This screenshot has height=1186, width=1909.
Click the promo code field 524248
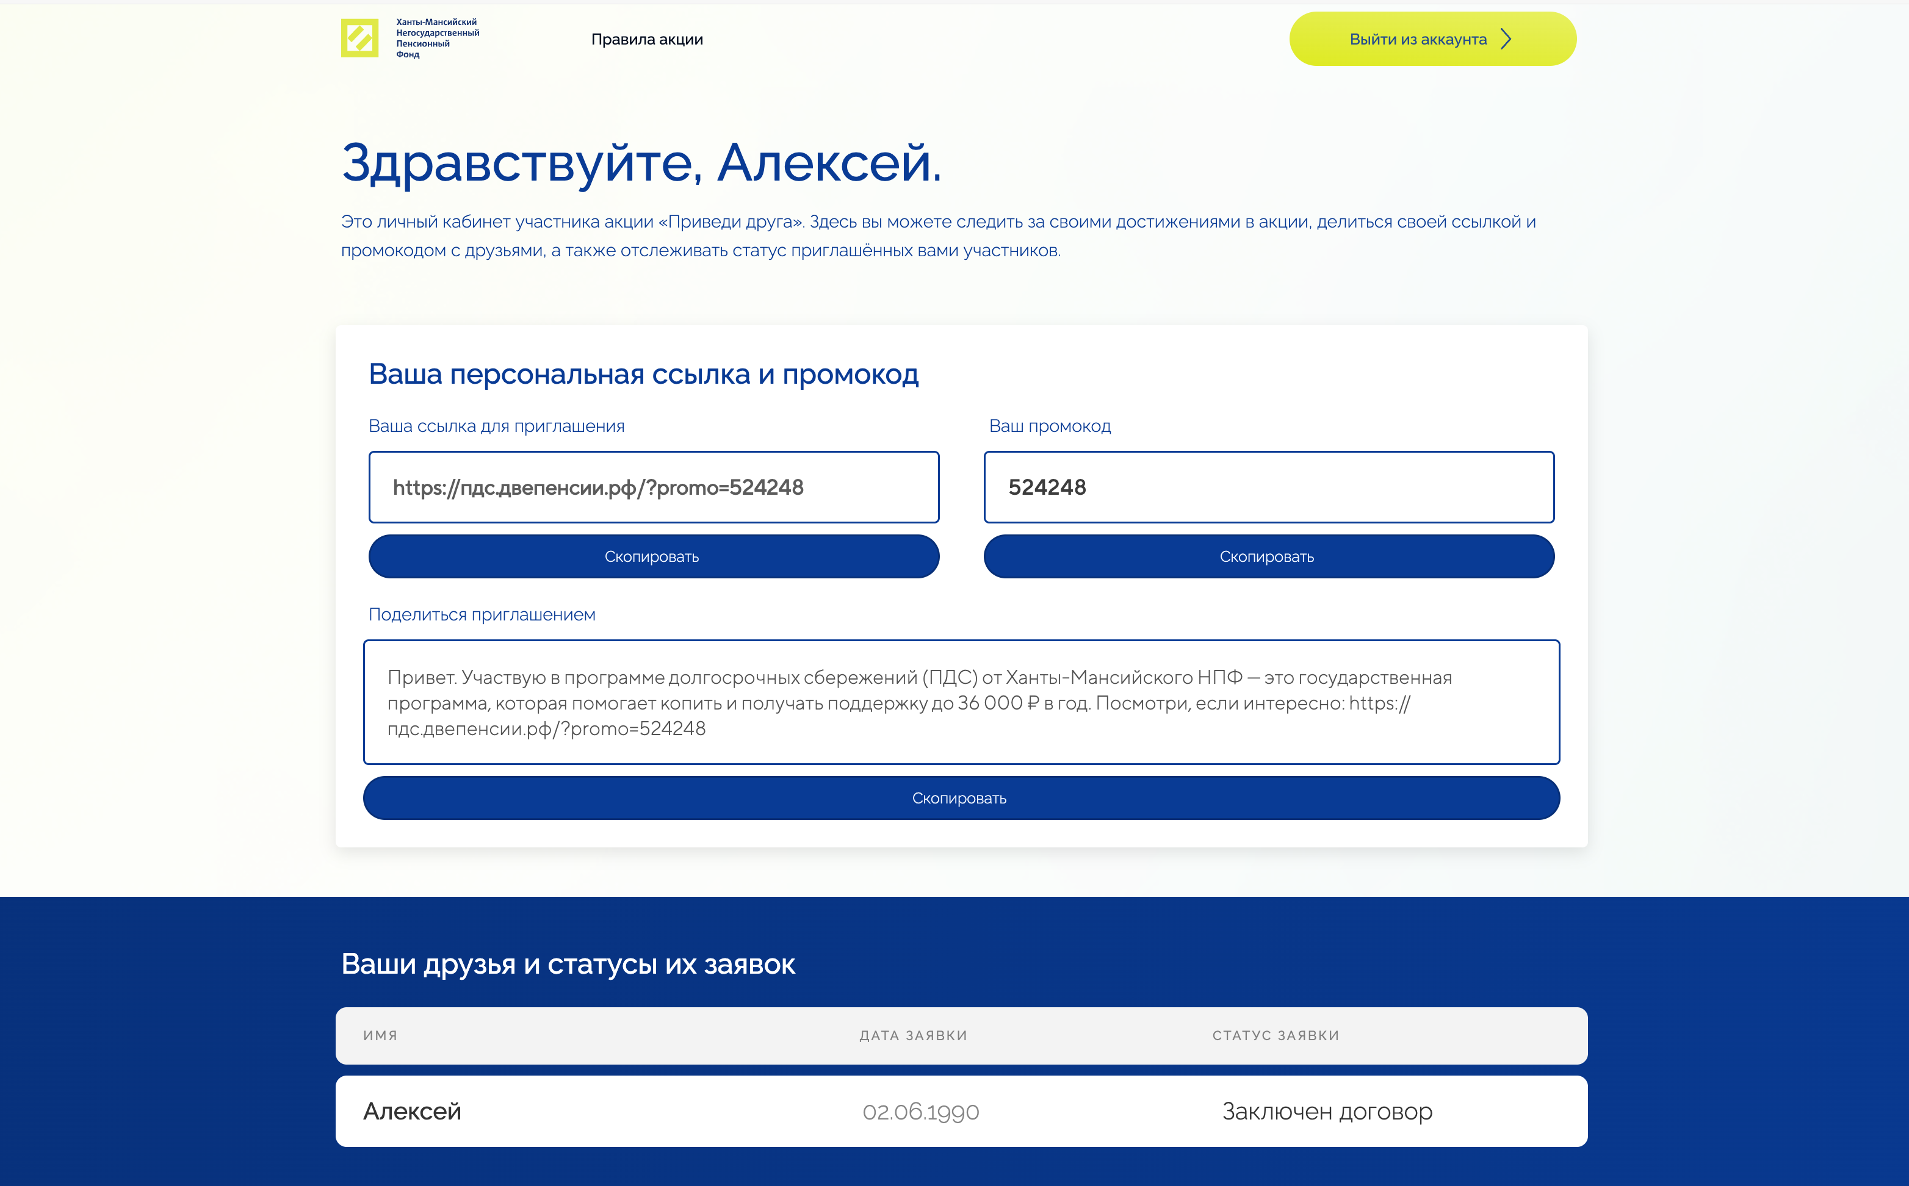pyautogui.click(x=1268, y=487)
